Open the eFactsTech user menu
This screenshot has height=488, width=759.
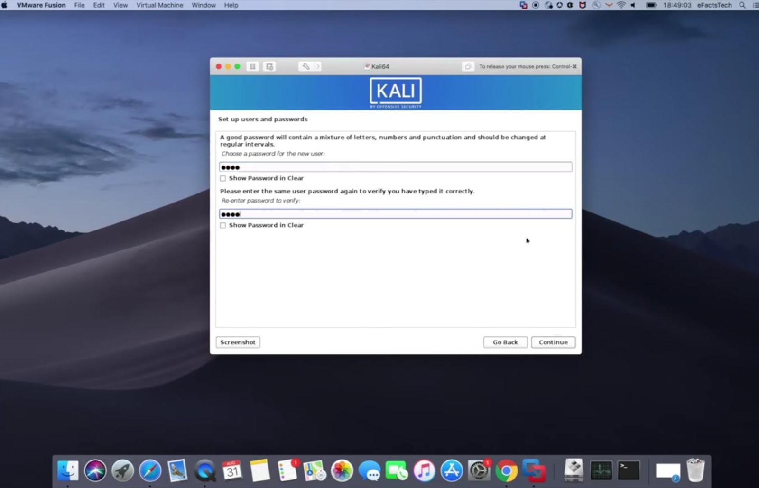(x=714, y=5)
